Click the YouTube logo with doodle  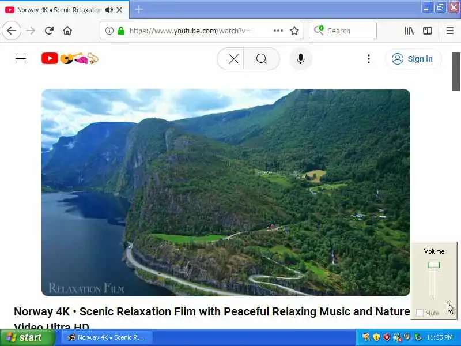tap(70, 58)
